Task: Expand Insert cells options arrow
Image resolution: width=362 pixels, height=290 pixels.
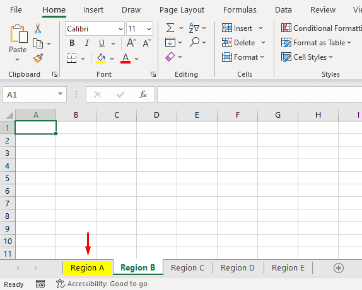Action: pos(261,28)
